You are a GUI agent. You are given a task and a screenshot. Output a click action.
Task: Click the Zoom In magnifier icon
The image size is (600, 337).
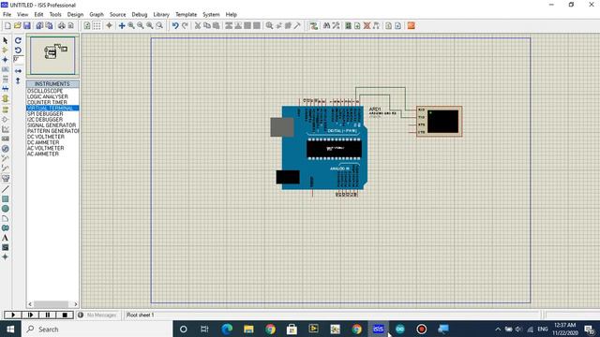131,25
